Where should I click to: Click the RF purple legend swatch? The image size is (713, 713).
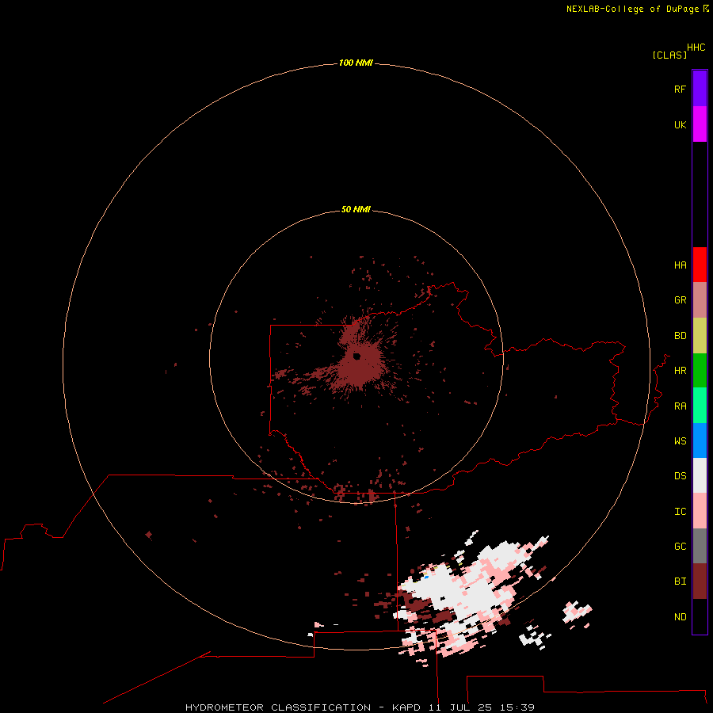click(x=700, y=89)
